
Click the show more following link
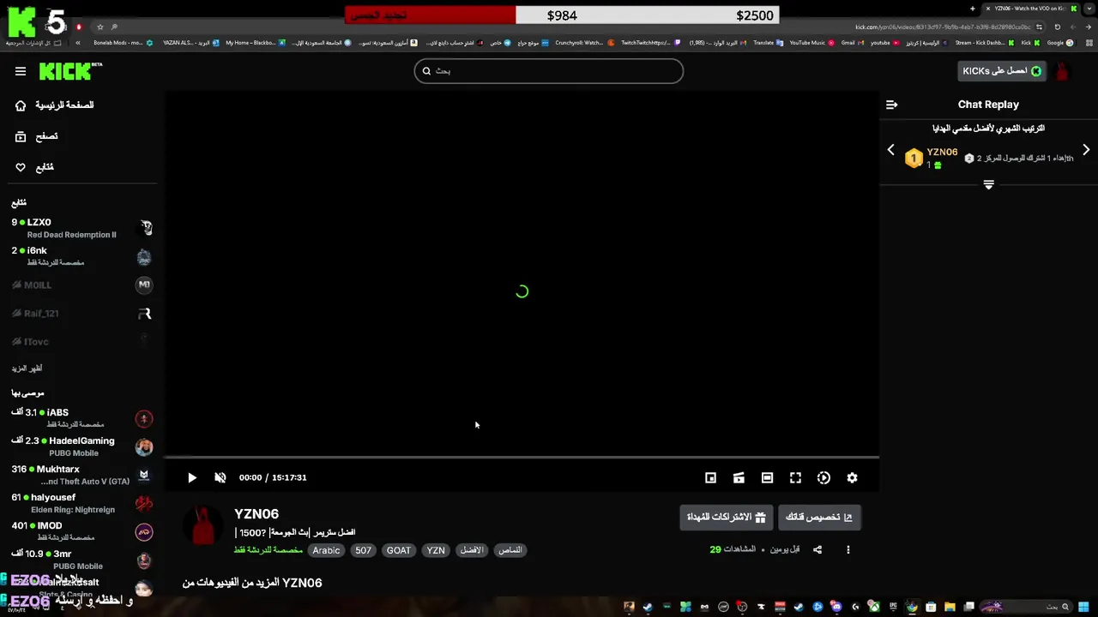(27, 368)
